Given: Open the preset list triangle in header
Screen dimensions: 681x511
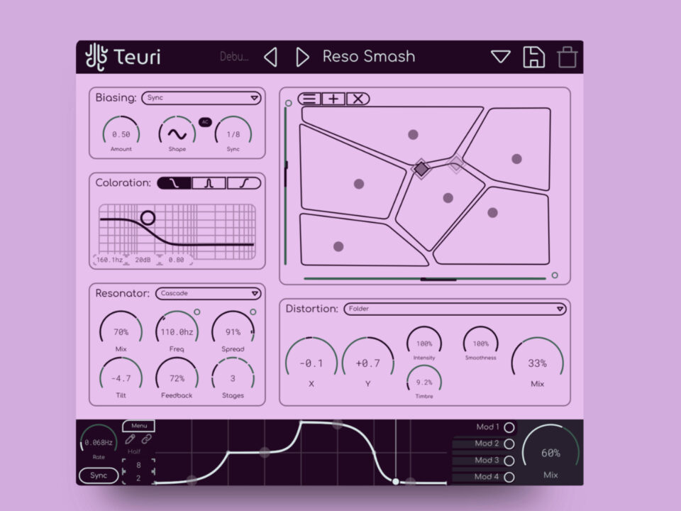Looking at the screenshot, I should coord(501,57).
